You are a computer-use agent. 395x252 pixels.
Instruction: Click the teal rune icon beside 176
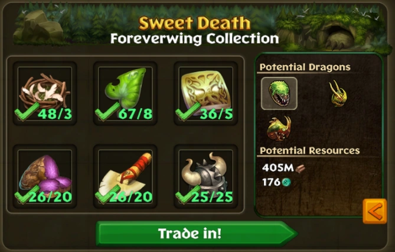click(x=286, y=182)
